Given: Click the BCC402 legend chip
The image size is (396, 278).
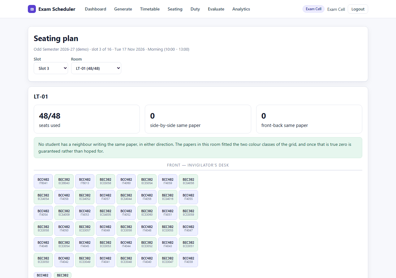Looking at the screenshot, I should coord(43,275).
